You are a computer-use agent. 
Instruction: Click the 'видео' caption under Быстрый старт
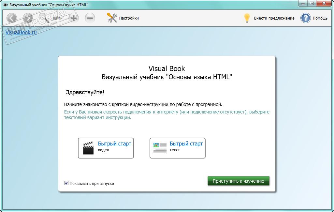point(104,150)
